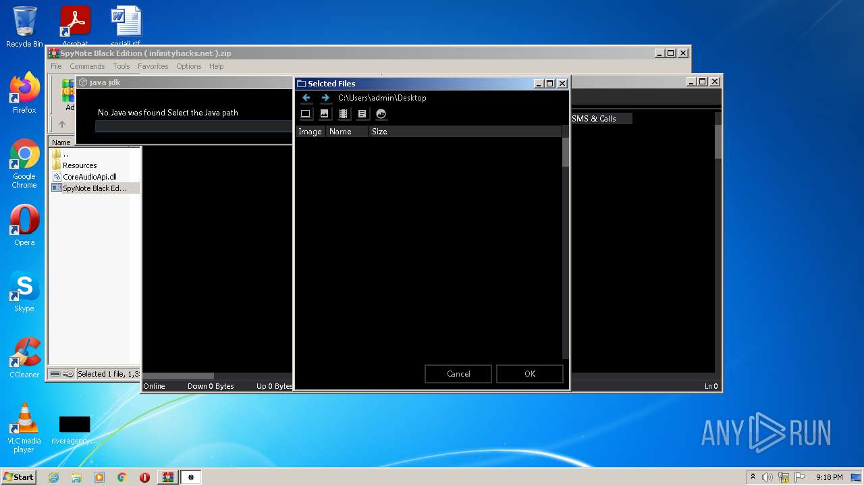The height and width of the screenshot is (486, 864).
Task: Filter by video film-strip icon
Action: point(344,114)
